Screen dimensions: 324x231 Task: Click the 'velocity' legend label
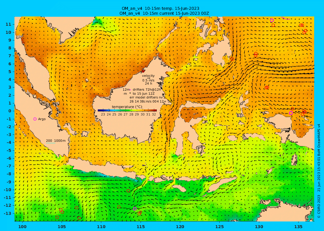coord(148,76)
